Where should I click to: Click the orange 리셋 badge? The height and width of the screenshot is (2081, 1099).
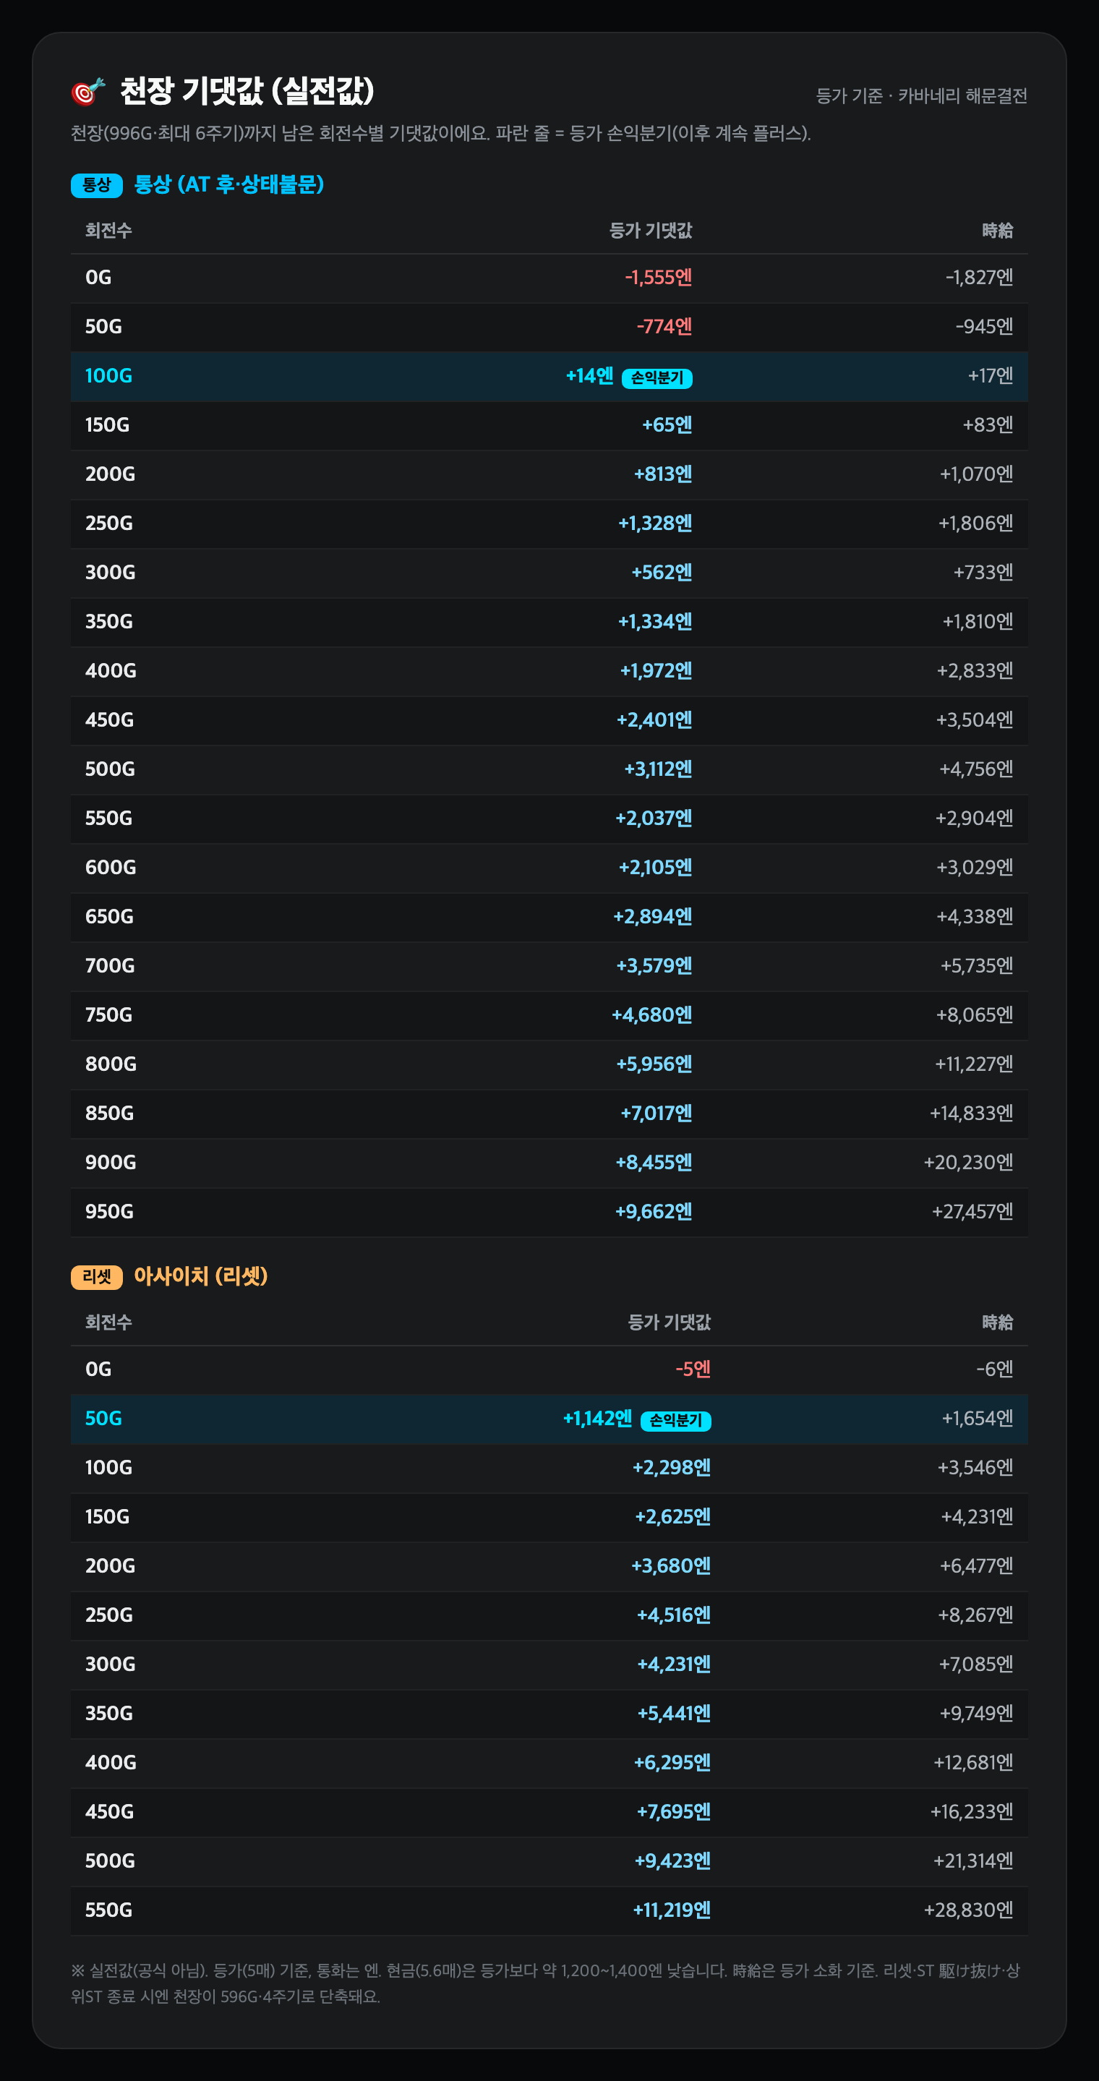97,1277
